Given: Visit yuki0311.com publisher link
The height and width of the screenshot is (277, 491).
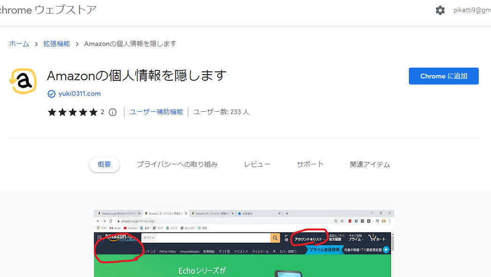Looking at the screenshot, I should [79, 94].
